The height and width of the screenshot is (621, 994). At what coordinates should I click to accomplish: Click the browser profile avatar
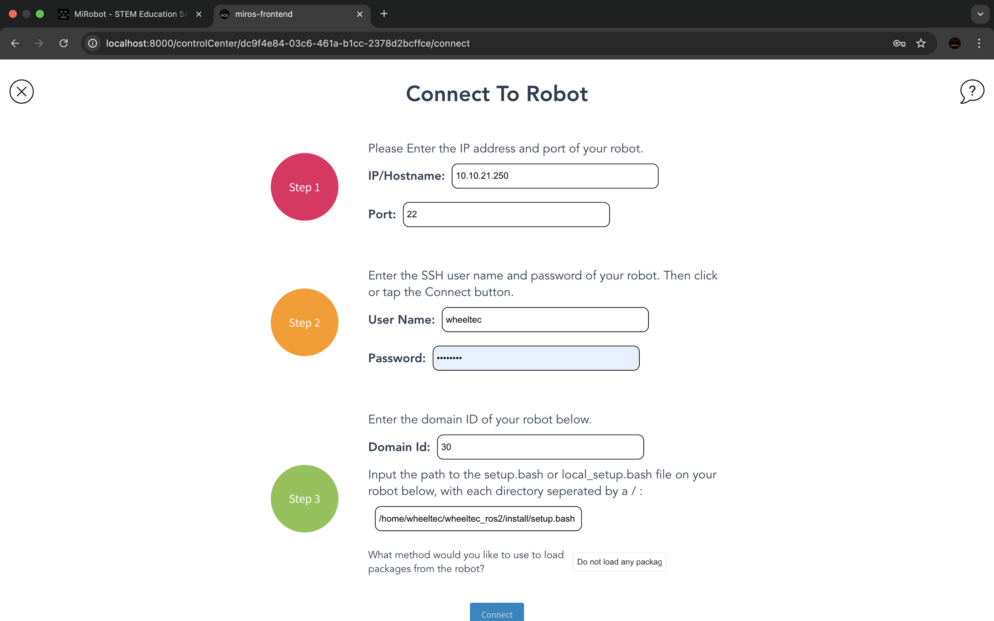coord(955,43)
